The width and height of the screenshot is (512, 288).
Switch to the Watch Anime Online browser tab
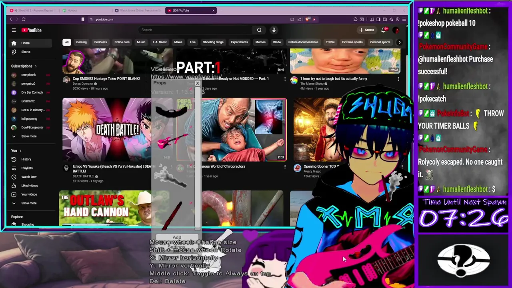pos(138,10)
